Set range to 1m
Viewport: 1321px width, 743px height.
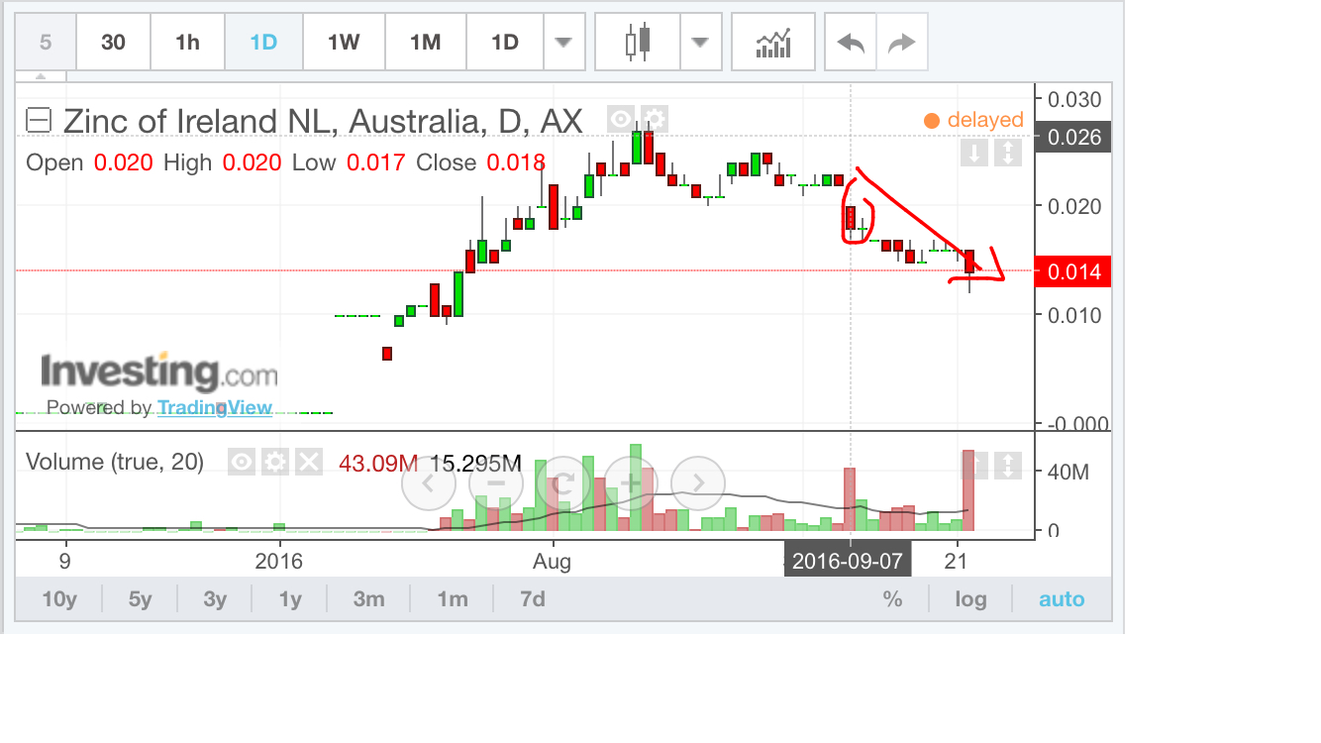(453, 599)
